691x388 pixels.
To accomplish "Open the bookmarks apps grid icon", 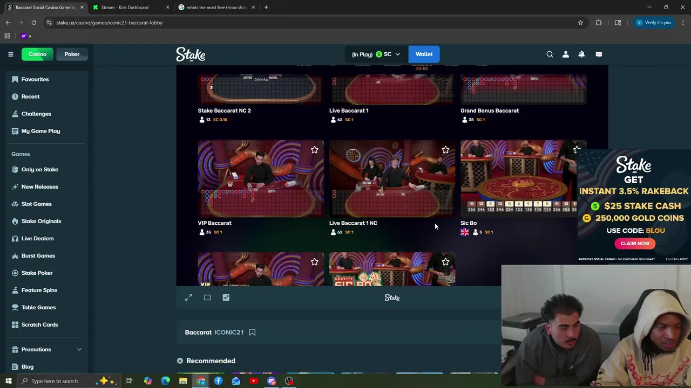I will [x=7, y=36].
